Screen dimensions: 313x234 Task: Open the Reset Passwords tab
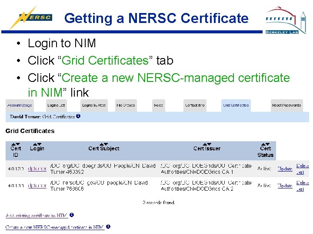click(x=286, y=105)
